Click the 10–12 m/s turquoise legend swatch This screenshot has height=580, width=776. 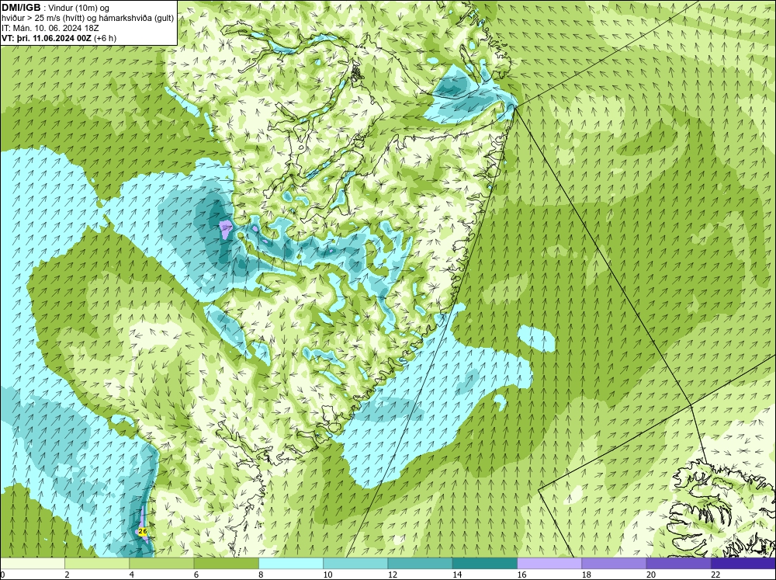[x=355, y=564]
